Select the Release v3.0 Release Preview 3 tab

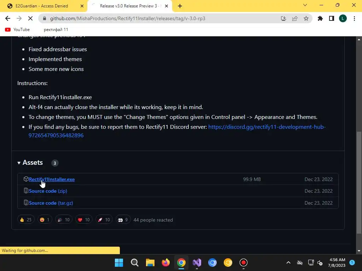click(x=128, y=6)
